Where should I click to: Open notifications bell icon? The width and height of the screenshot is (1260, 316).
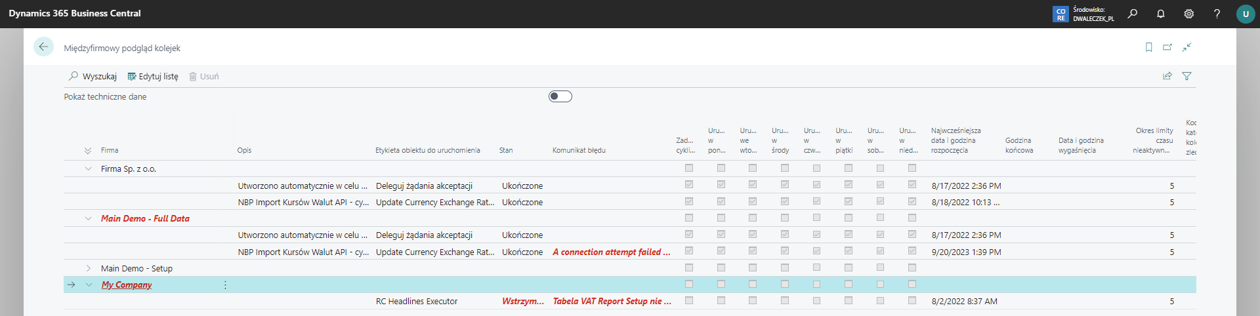[1160, 14]
